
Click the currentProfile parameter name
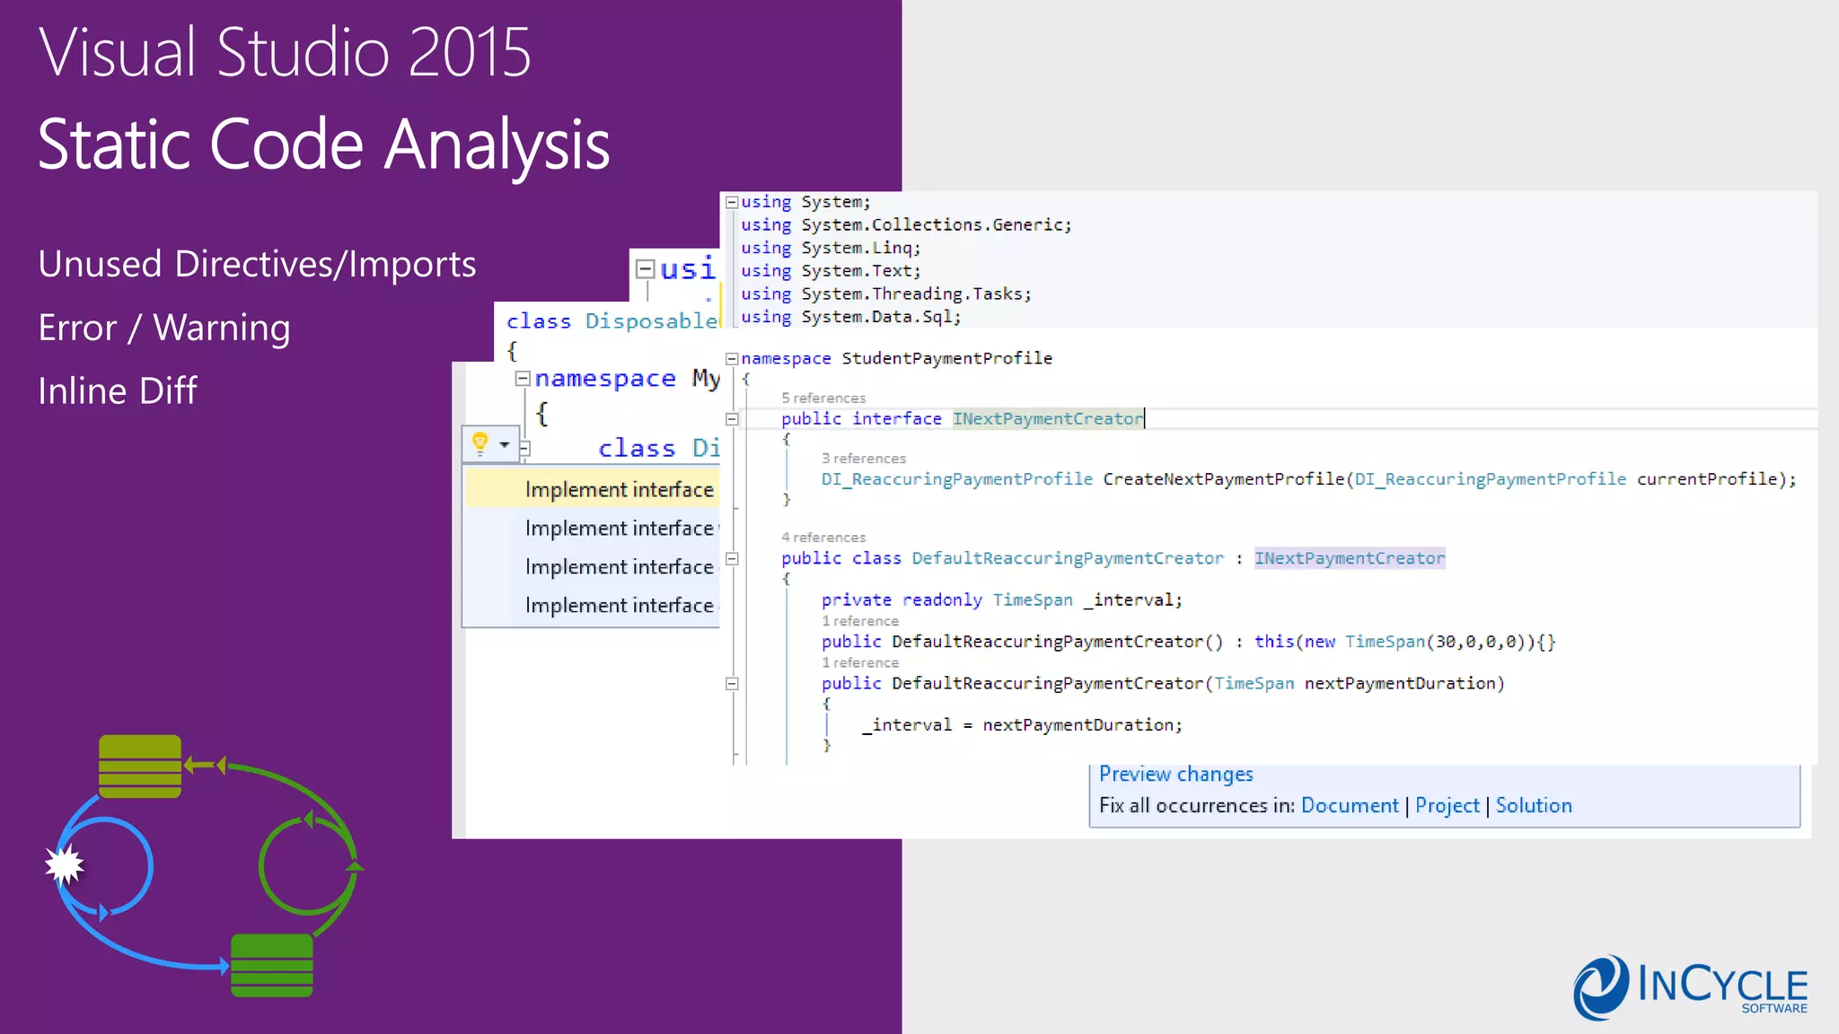[1706, 479]
